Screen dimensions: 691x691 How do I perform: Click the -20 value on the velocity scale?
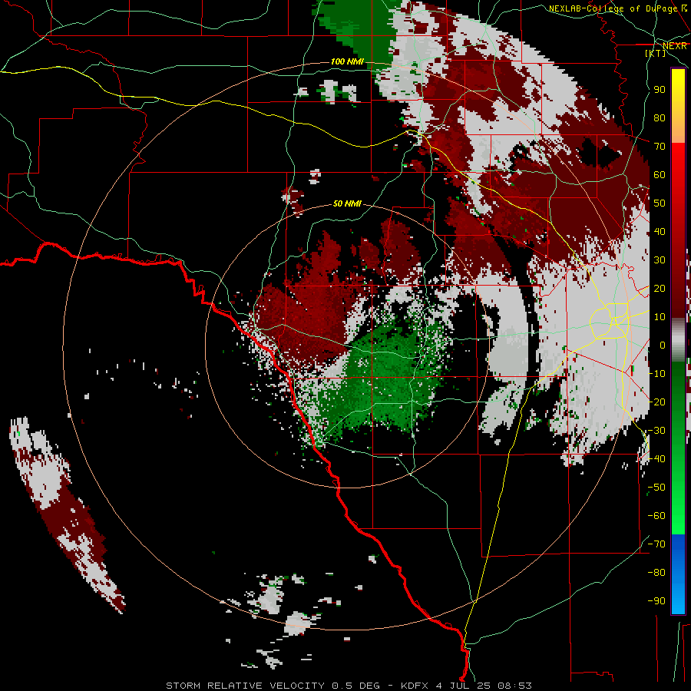[x=656, y=402]
